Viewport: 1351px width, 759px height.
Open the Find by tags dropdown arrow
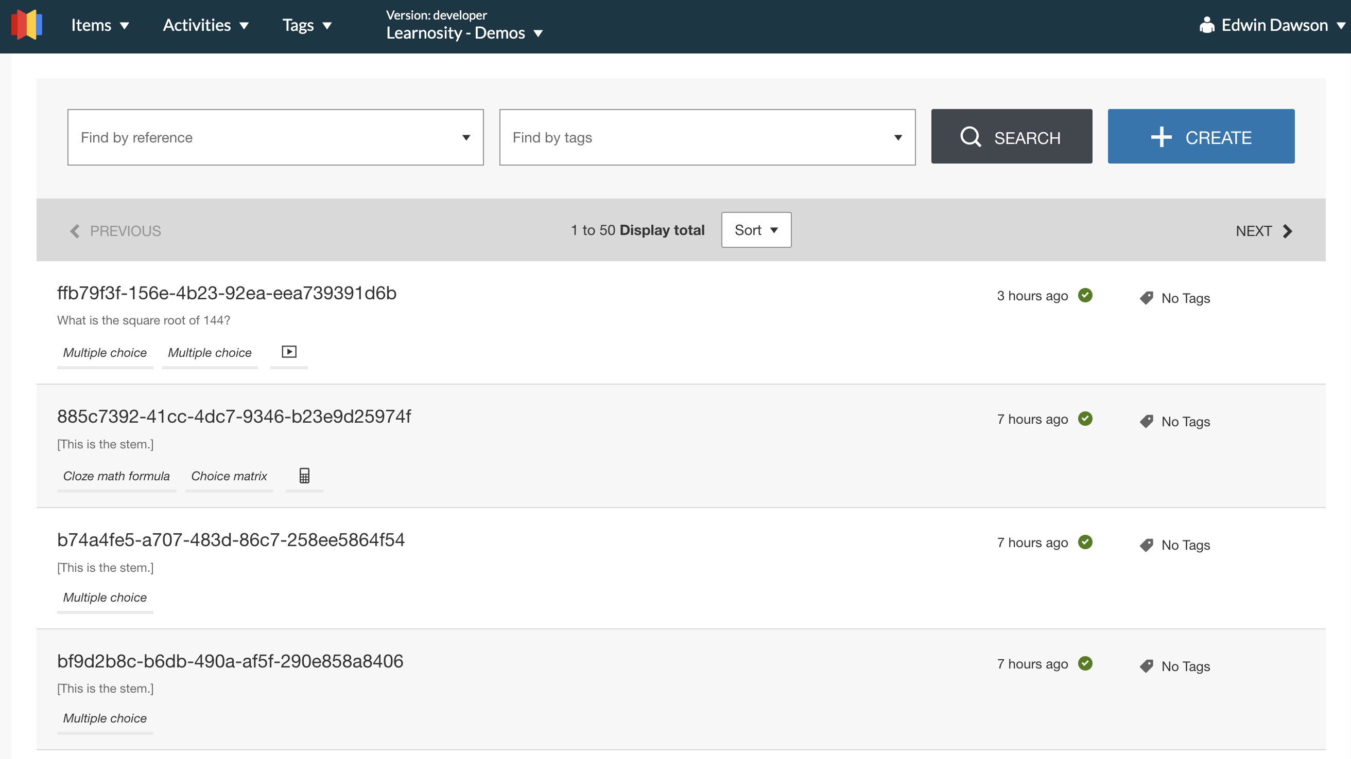coord(898,137)
